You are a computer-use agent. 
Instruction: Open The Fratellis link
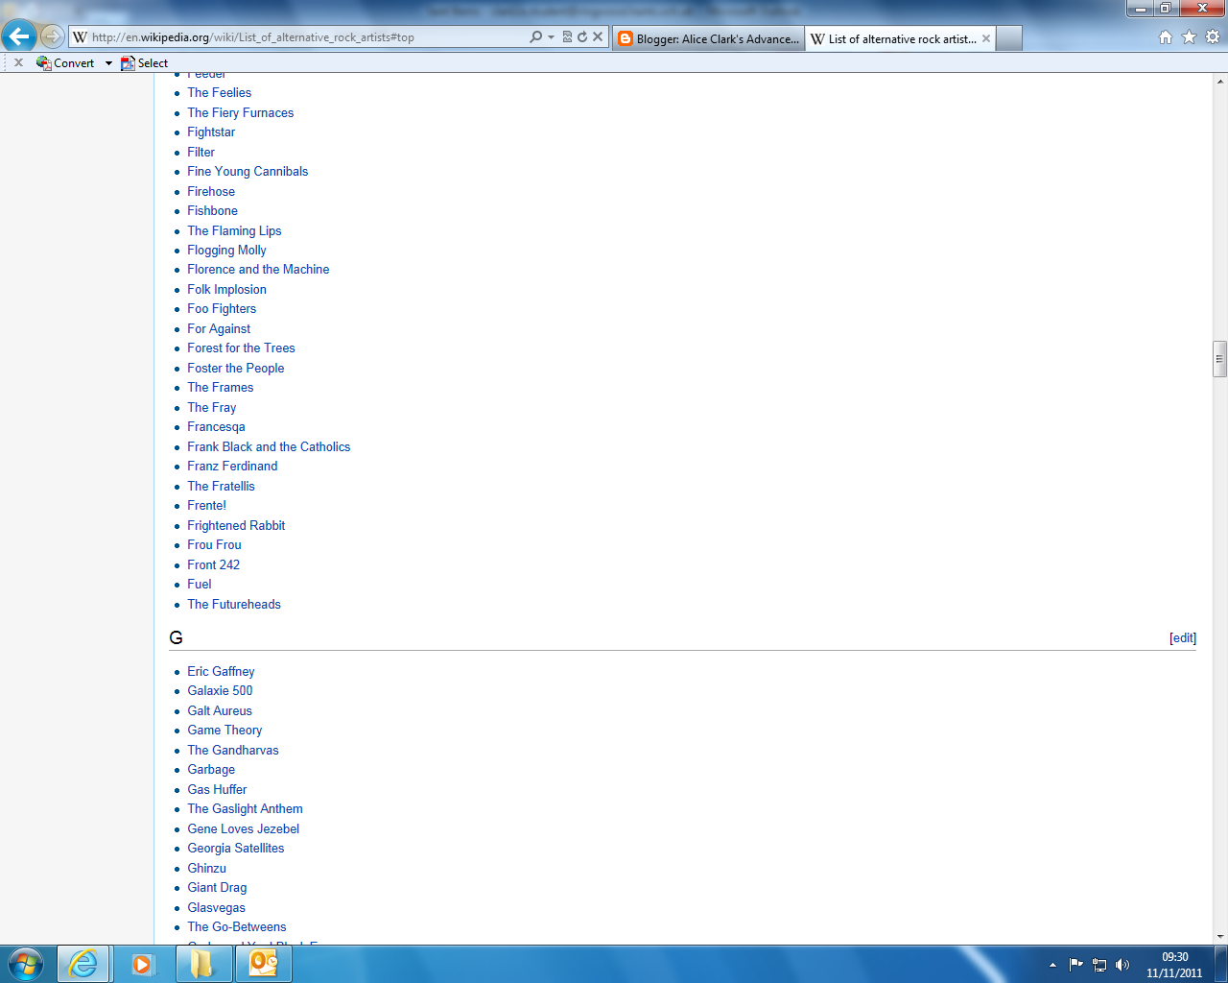[x=221, y=486]
